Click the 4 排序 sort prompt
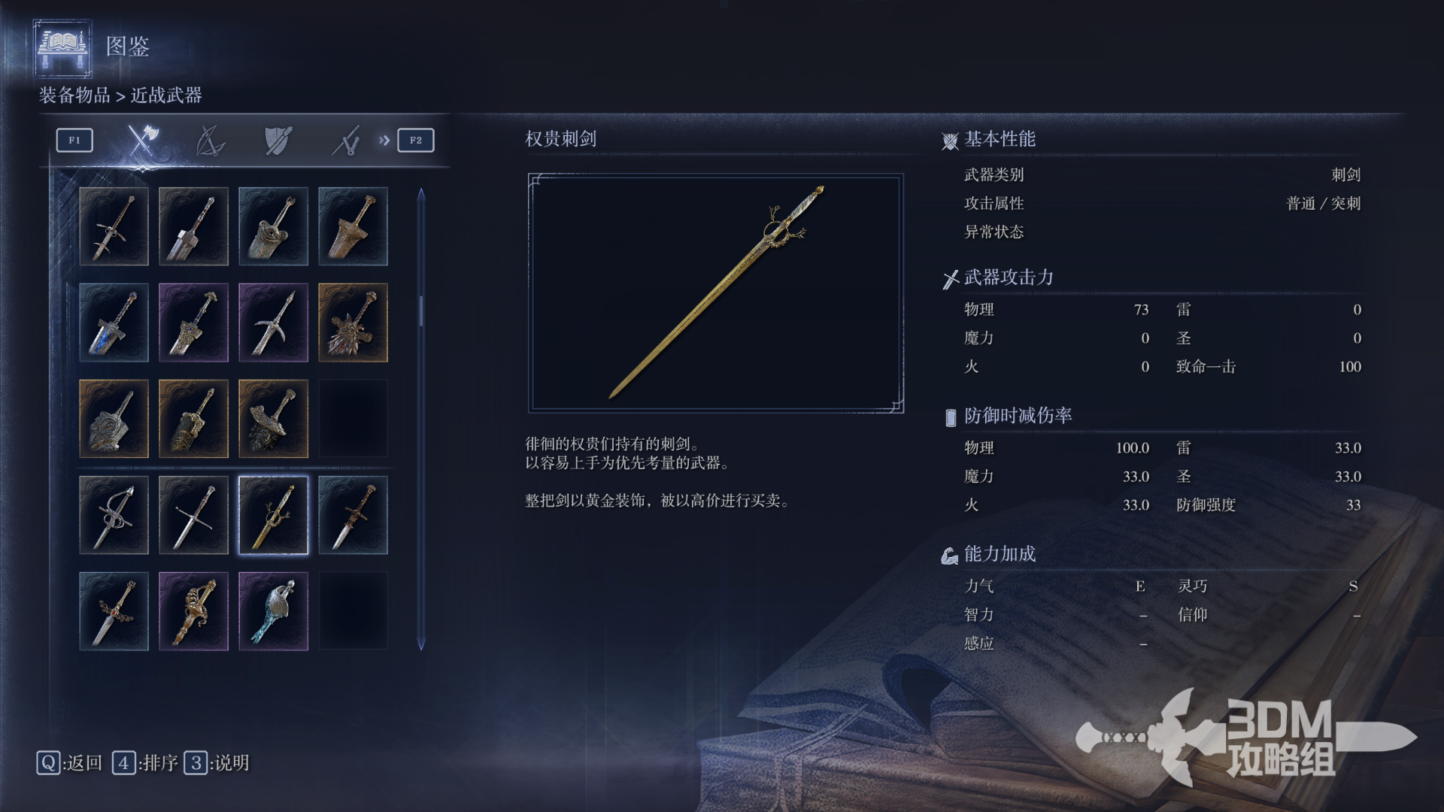This screenshot has width=1444, height=812. tap(145, 763)
